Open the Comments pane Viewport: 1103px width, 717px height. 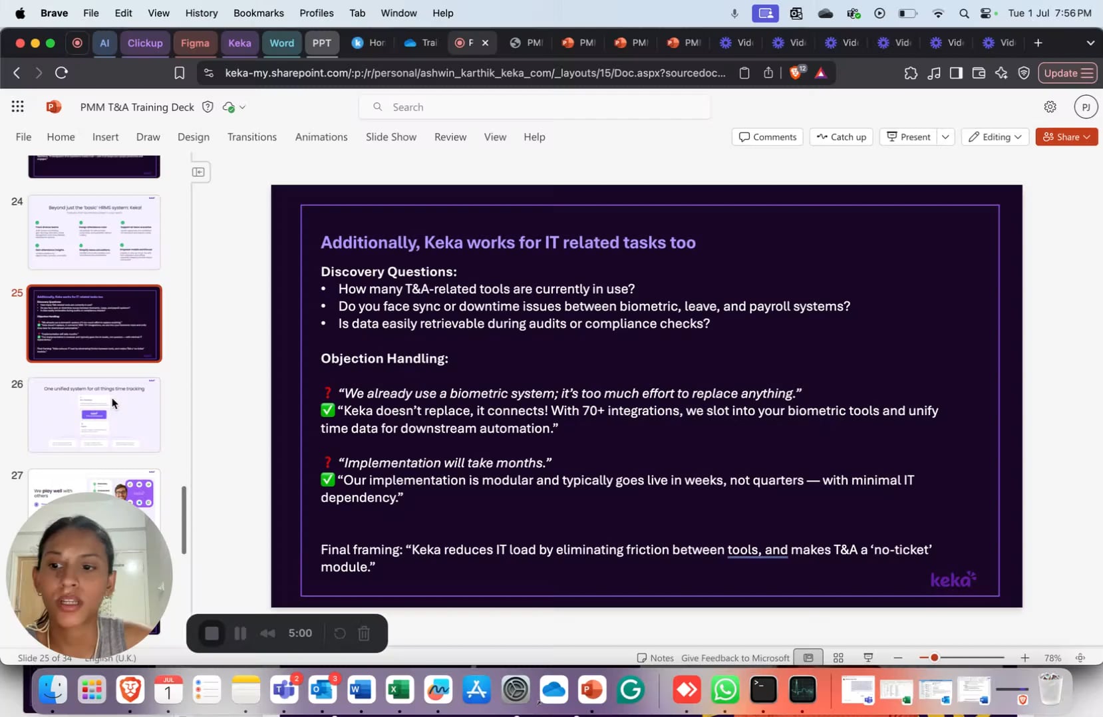pos(768,136)
